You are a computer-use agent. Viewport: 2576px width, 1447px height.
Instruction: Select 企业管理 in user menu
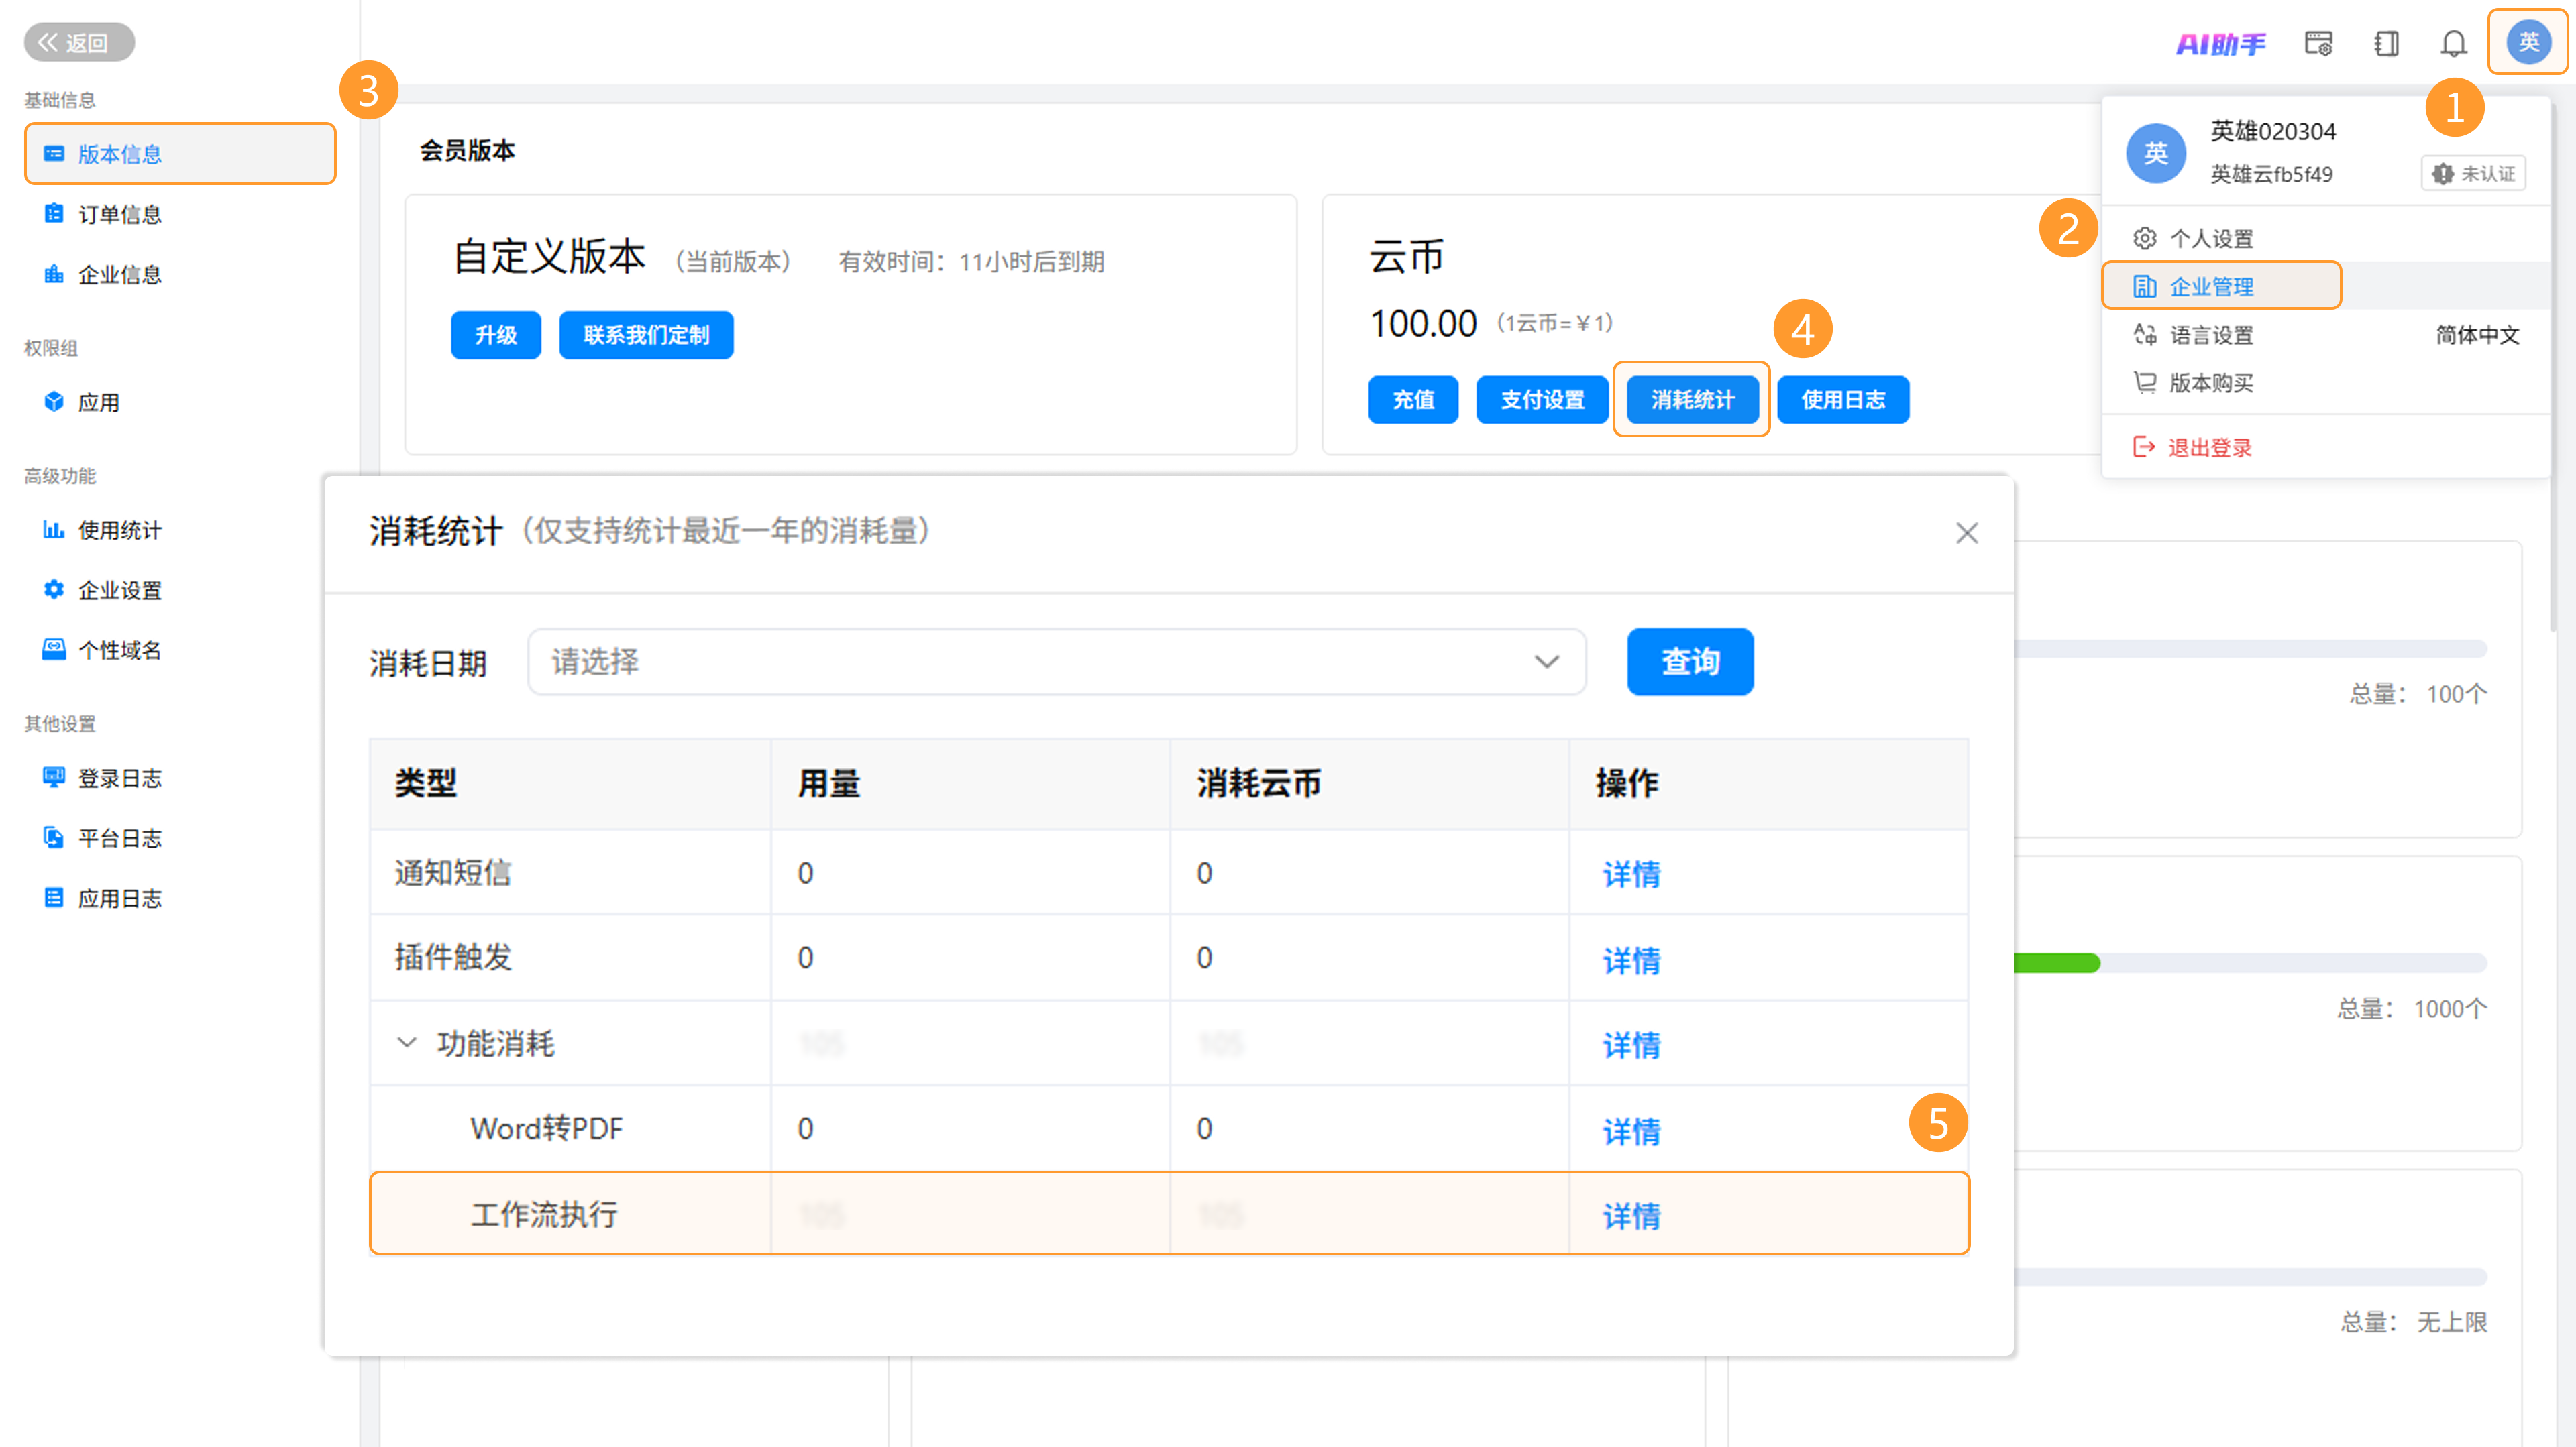coord(2210,287)
